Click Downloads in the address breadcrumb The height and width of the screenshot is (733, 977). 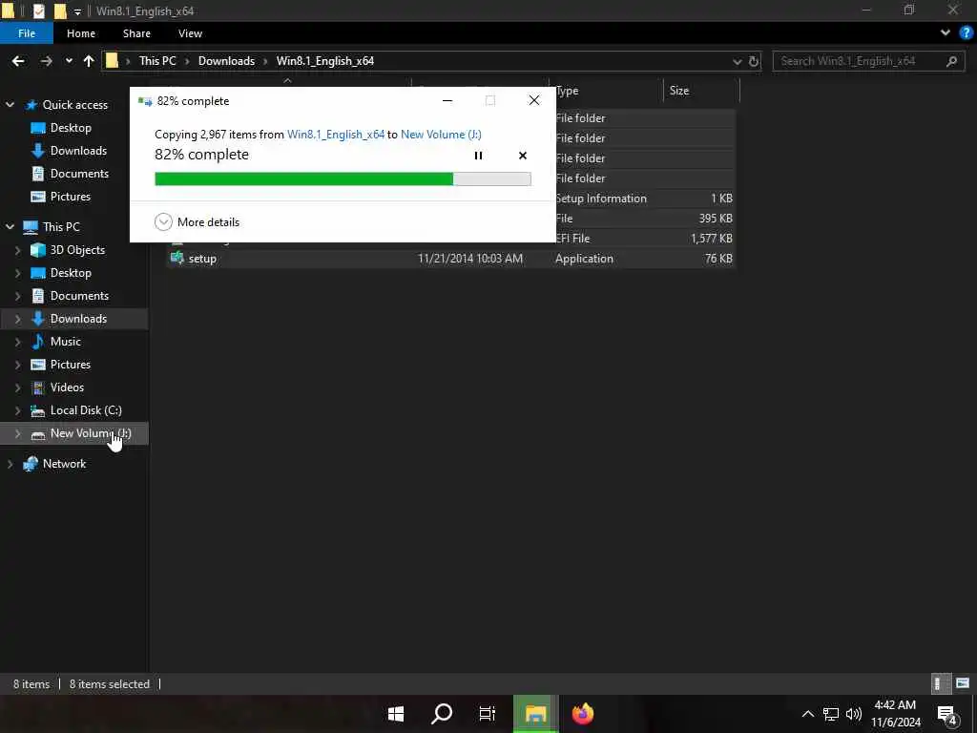tap(226, 61)
